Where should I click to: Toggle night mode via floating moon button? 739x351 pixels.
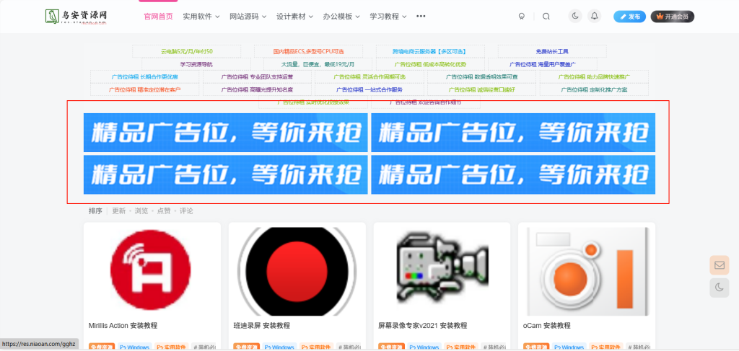(720, 288)
